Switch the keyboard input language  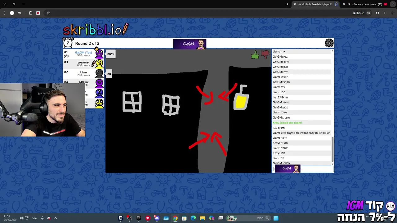tap(34, 218)
